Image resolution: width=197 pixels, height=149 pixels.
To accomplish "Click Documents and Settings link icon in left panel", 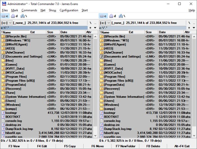I will pyautogui.click(x=3, y=57).
